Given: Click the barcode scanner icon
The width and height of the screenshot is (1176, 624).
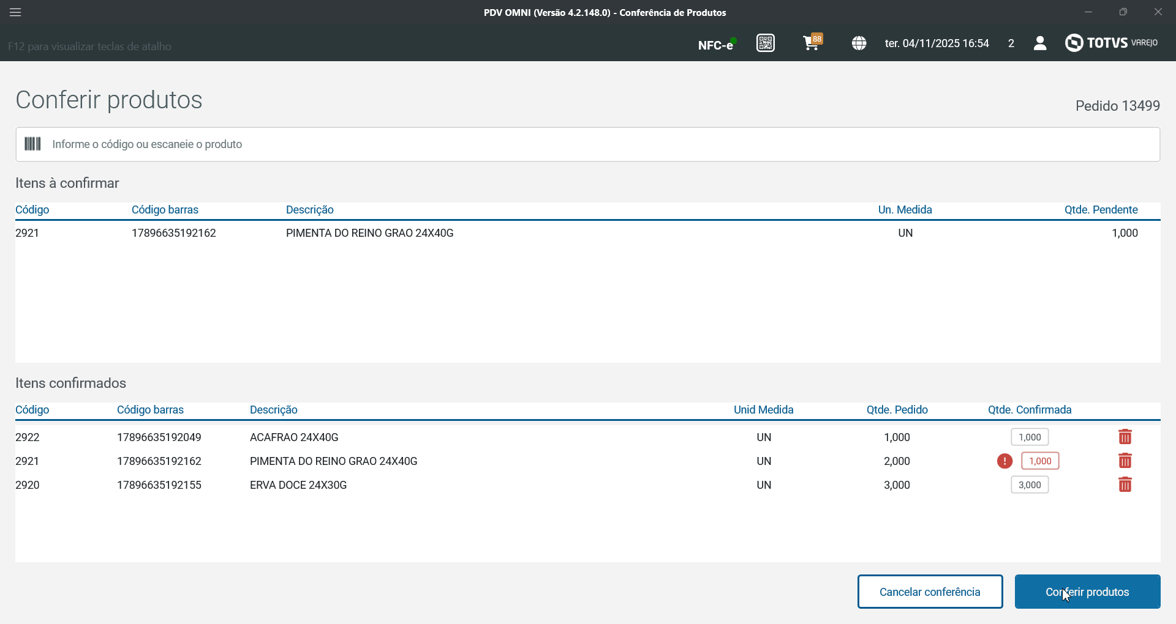Looking at the screenshot, I should click(x=32, y=144).
